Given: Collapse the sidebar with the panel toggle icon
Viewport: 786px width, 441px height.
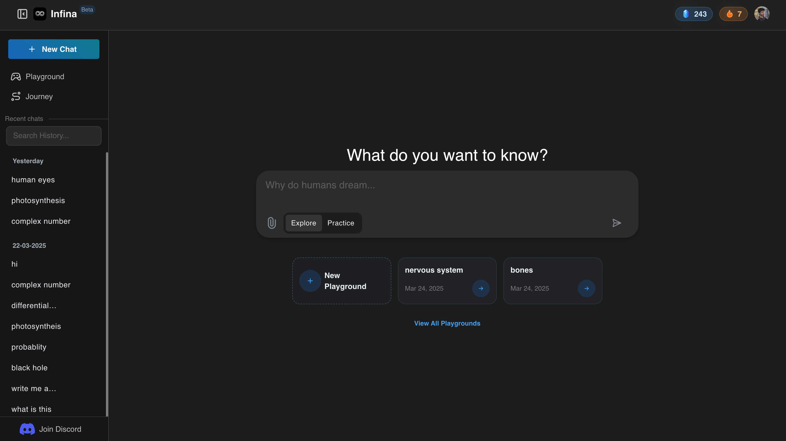Looking at the screenshot, I should (22, 14).
